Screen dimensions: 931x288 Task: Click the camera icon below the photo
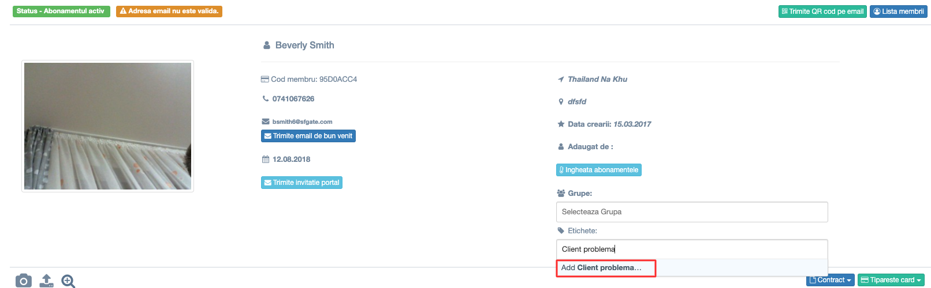coord(24,281)
